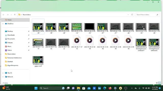Screen dimensions: 163x91
Task: Click the Forward navigation arrow
Action: 8,15
